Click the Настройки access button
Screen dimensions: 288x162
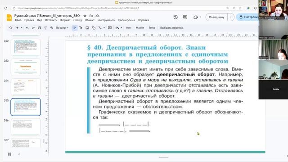(x=248, y=17)
